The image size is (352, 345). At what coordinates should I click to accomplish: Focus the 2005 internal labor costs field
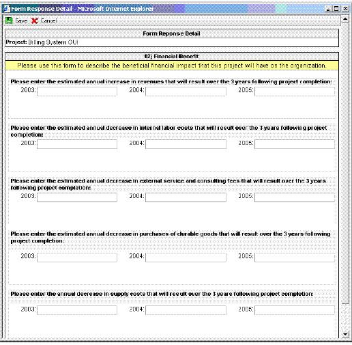click(295, 144)
